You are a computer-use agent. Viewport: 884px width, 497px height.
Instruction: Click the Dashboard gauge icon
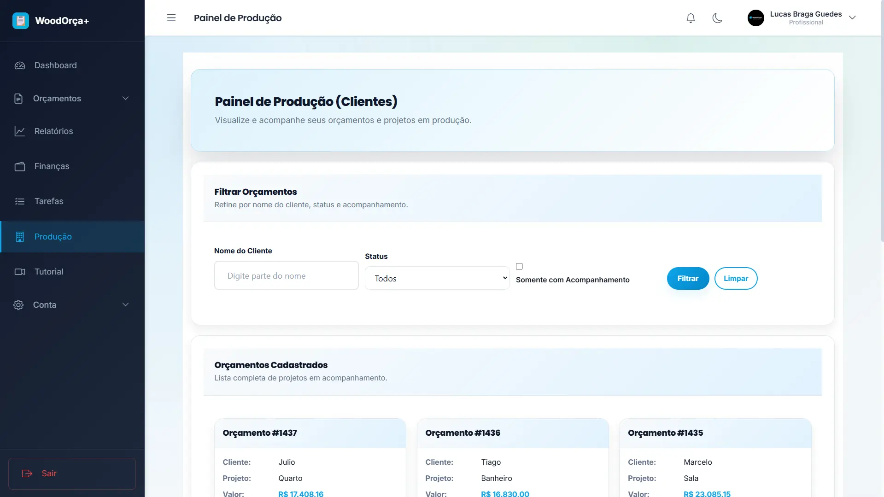[19, 65]
